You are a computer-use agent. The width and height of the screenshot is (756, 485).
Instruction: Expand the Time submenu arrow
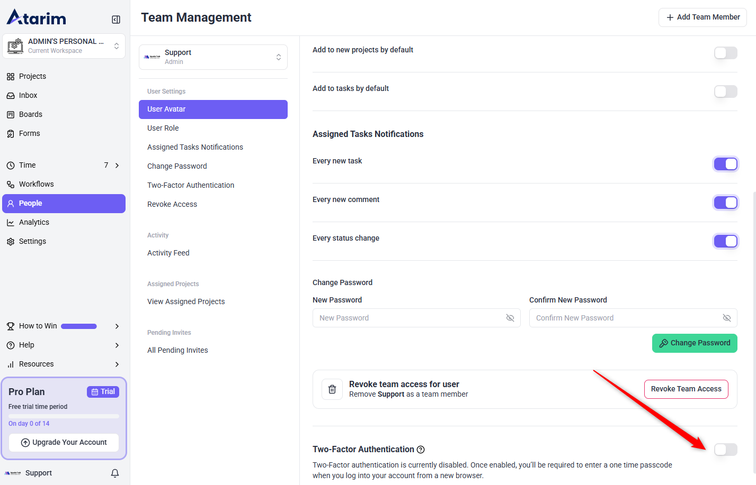tap(117, 166)
